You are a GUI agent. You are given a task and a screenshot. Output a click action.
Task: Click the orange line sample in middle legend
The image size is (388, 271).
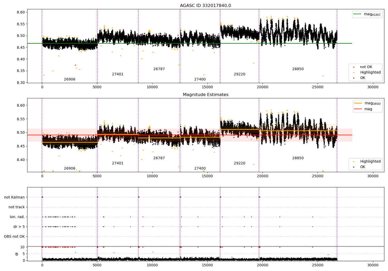coord(358,103)
